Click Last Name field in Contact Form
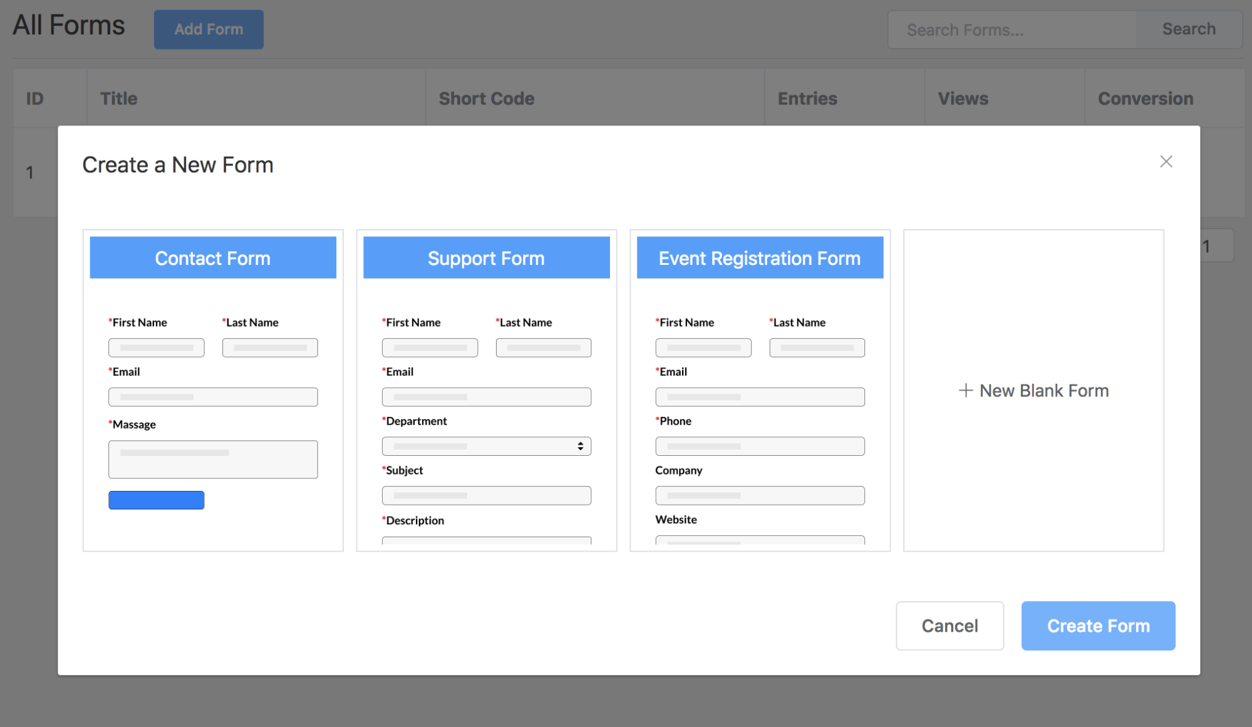Screen dimensions: 1252x727 (x=270, y=348)
